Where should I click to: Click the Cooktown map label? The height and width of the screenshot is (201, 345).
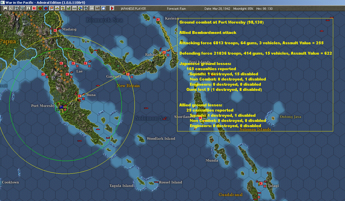10,182
